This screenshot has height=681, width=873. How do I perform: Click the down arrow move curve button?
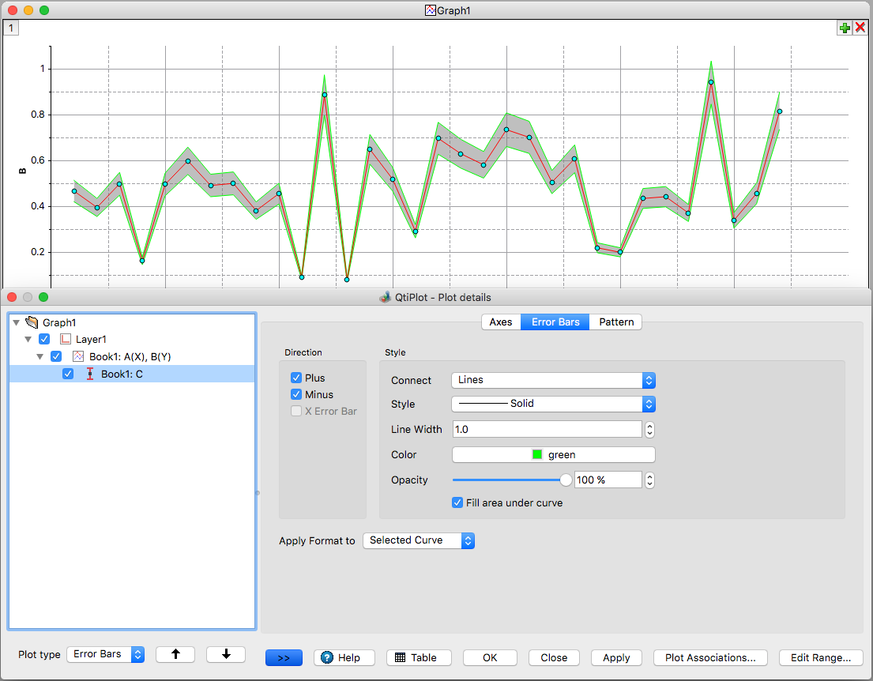226,654
